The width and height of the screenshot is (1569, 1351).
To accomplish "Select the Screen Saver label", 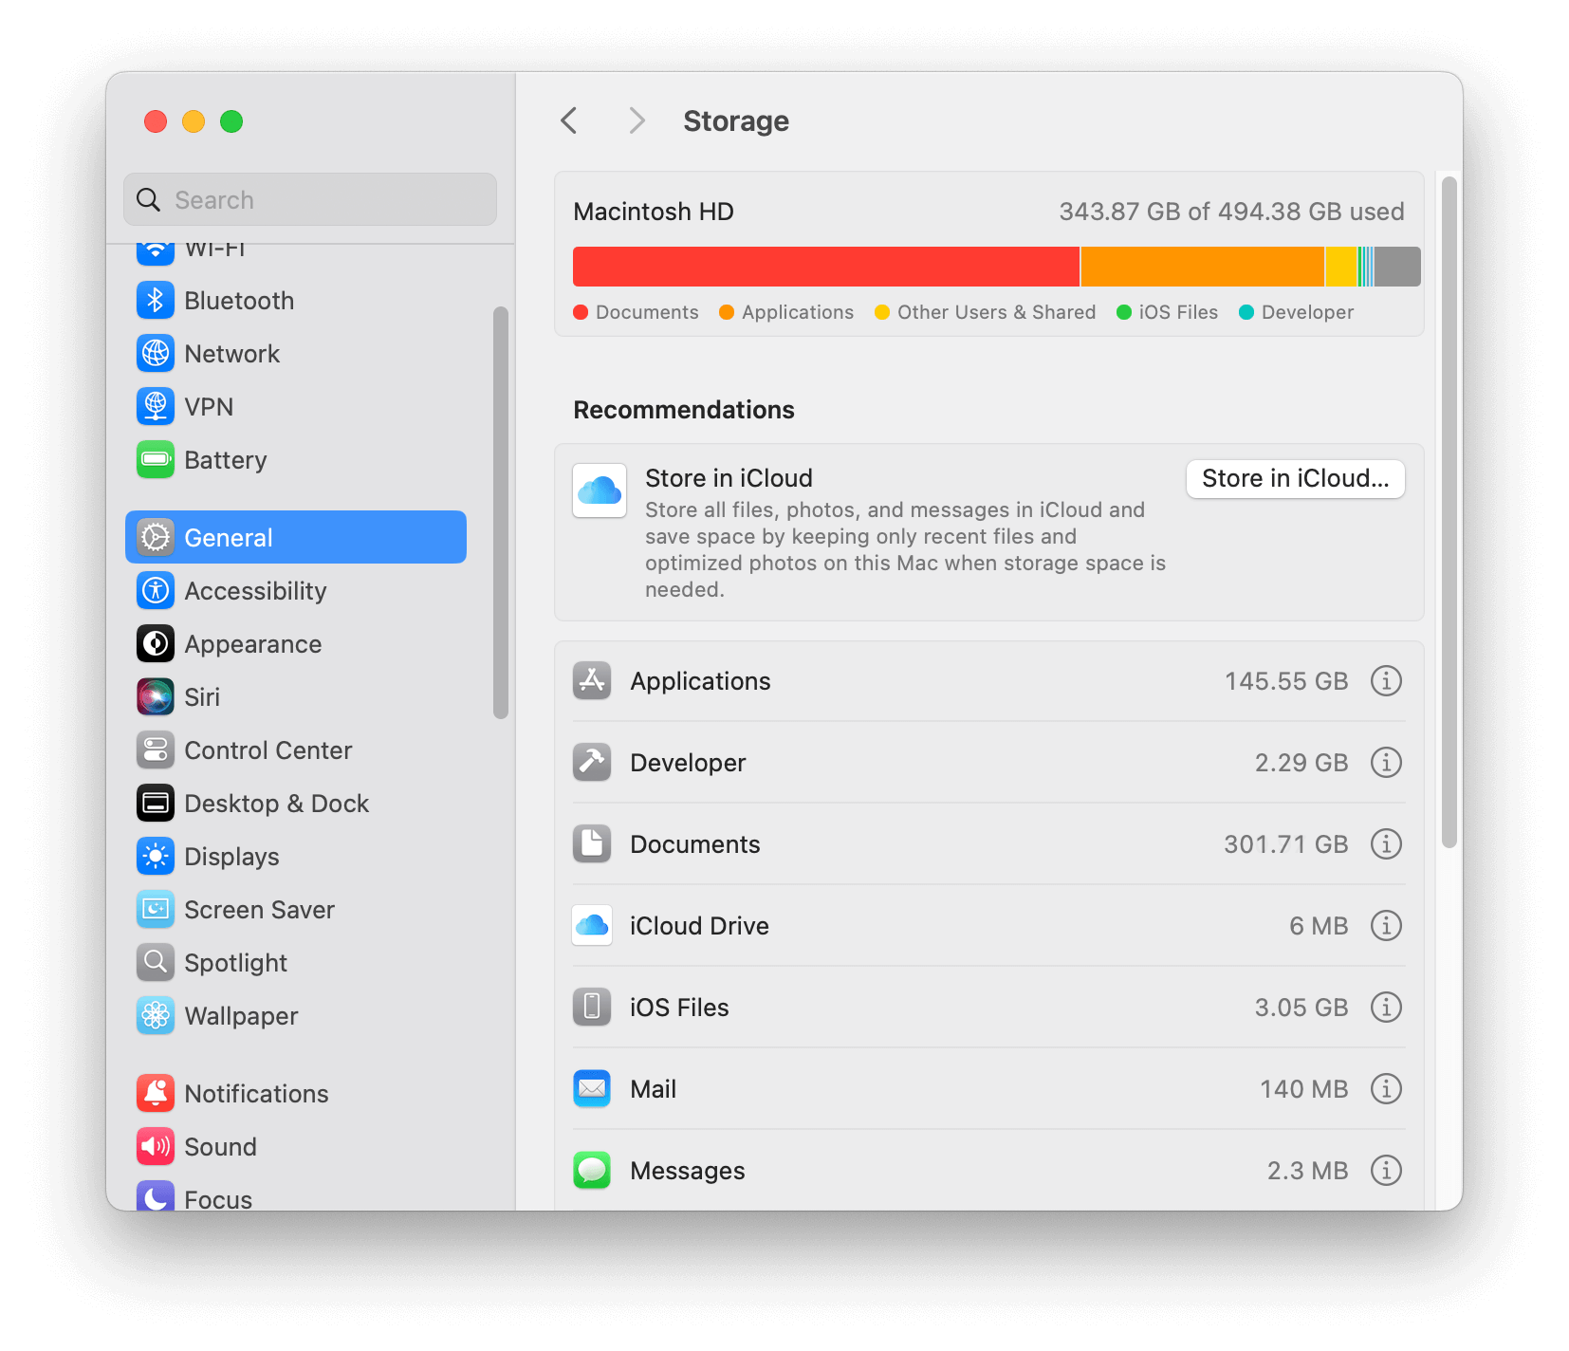I will pyautogui.click(x=260, y=910).
